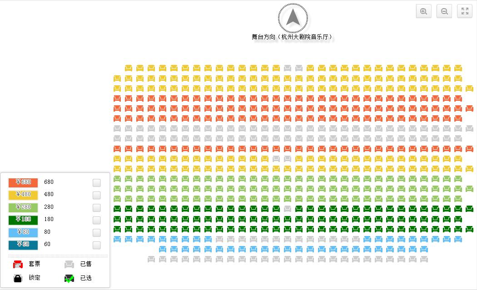Screen dimensions: 477x290
Task: Enable the checkbox for the 60 price
Action: [97, 245]
